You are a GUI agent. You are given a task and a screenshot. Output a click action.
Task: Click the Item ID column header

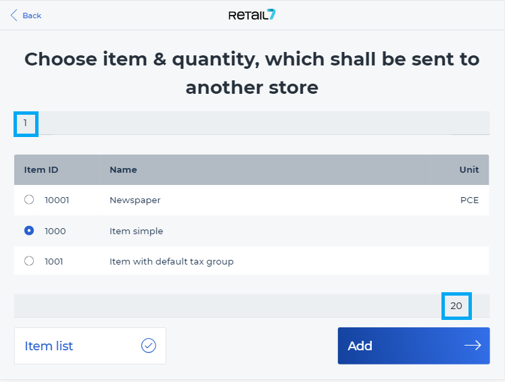(x=41, y=170)
